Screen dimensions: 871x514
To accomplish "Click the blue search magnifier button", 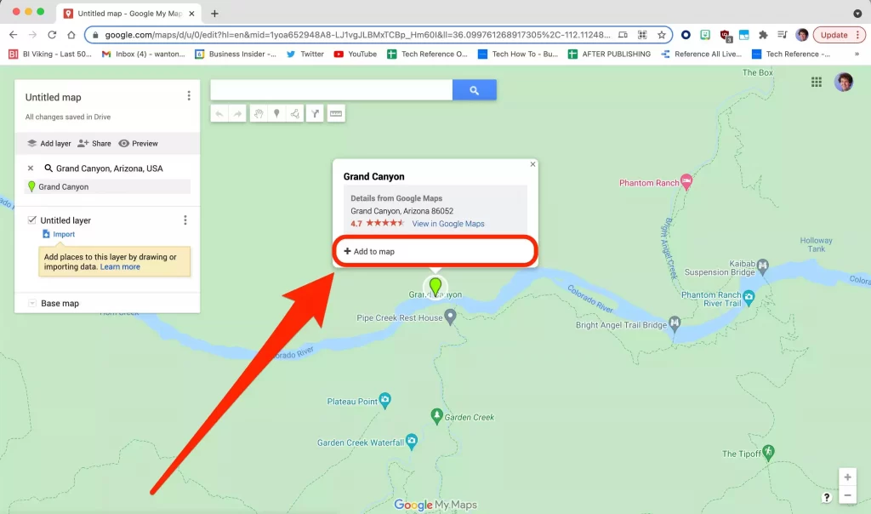I will [475, 90].
